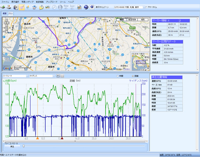This screenshot has height=157, width=200.
Task: Toggle the サマータイム checkbox
Action: (x=146, y=7)
